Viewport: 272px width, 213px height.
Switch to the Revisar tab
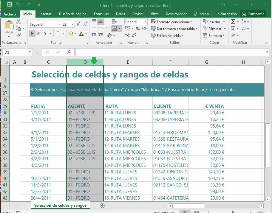[138, 14]
